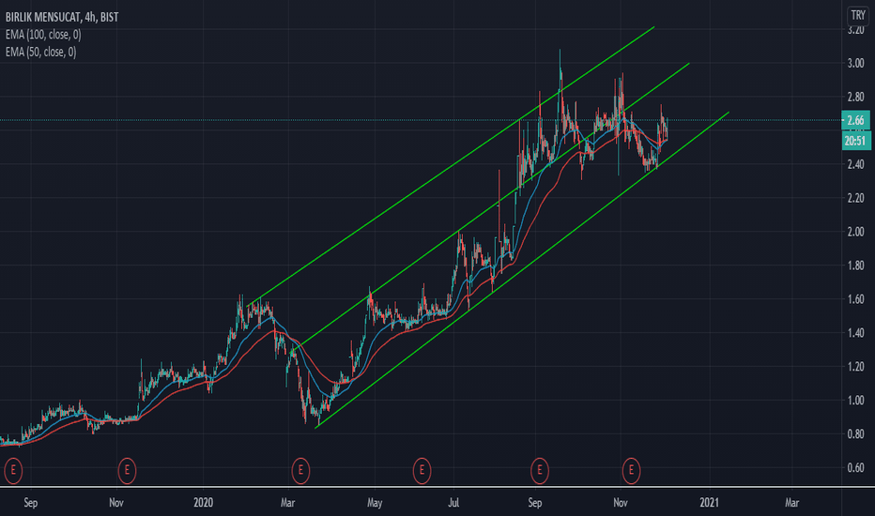
Task: Click the EMA (100, close, 0) indicator label
Action: pos(43,35)
